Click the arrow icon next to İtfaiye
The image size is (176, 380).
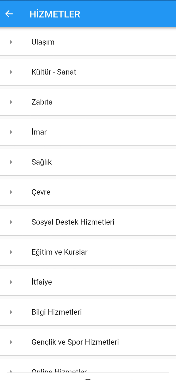click(x=11, y=282)
